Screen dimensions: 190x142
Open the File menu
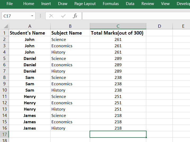[10, 4]
